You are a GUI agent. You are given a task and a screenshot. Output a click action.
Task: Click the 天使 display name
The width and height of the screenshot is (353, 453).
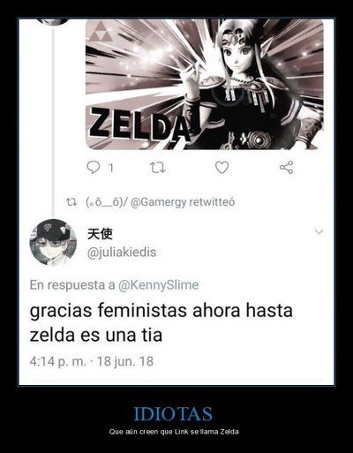pyautogui.click(x=100, y=234)
